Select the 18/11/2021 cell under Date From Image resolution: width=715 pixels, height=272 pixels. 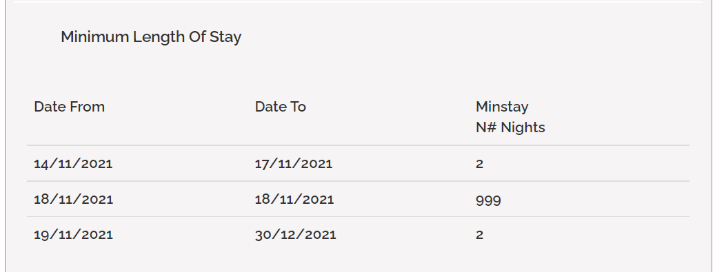[x=73, y=199]
